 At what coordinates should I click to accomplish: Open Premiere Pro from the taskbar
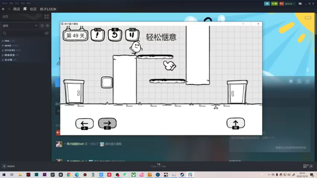(44, 175)
